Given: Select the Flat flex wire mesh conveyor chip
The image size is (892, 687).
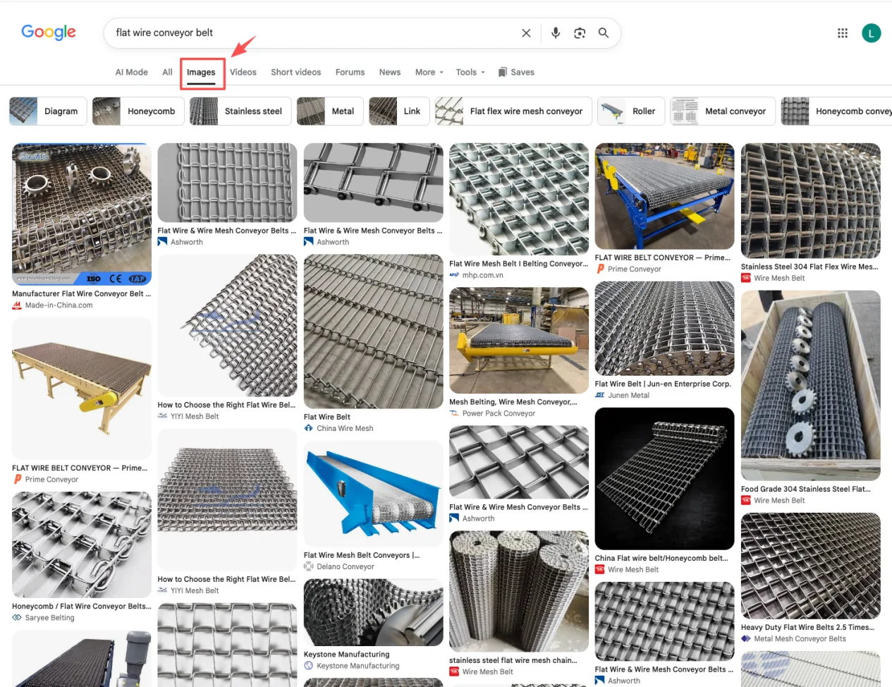Looking at the screenshot, I should pyautogui.click(x=513, y=111).
